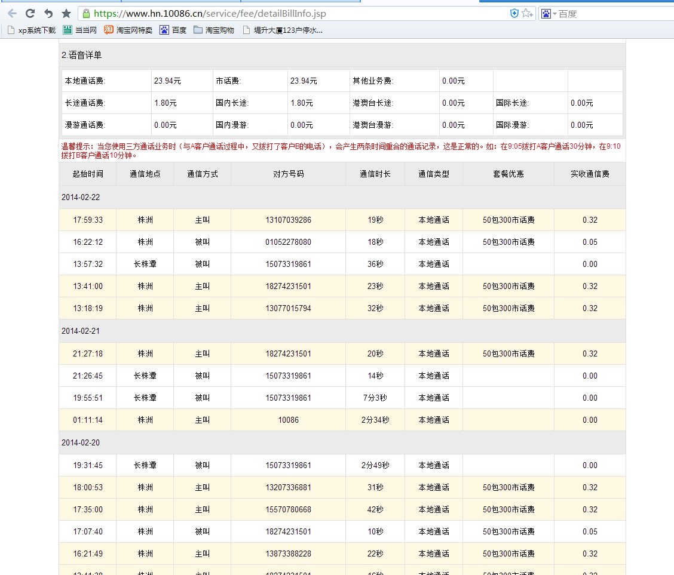Click the 对方号码 column header
Image resolution: width=674 pixels, height=575 pixels.
click(288, 174)
